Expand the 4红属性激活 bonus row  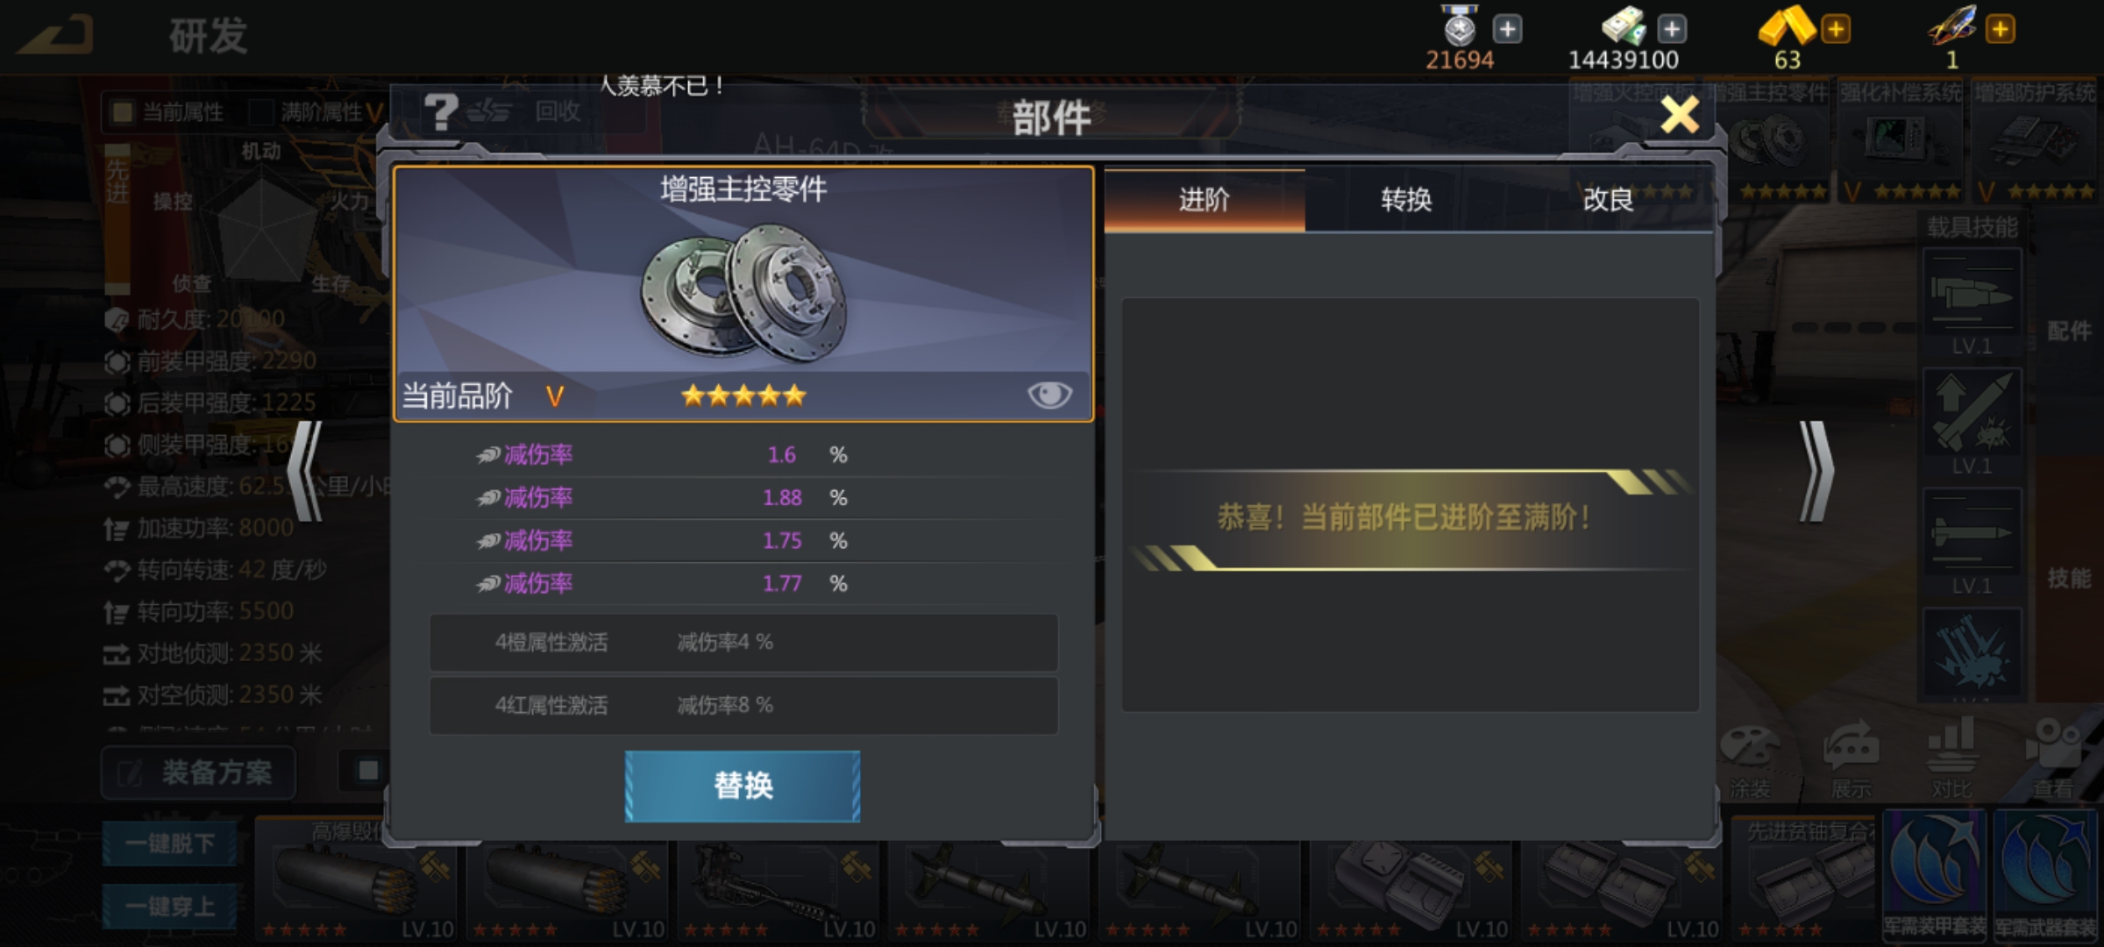point(743,705)
